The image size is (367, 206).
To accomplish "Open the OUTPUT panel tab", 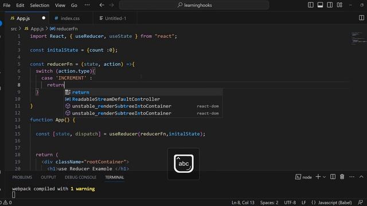I will tap(48, 177).
